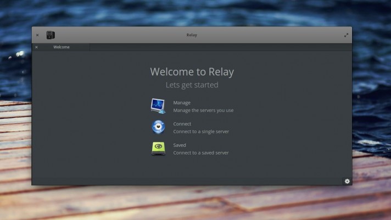
Task: Click 'Connect to a single server' text
Action: pos(201,131)
